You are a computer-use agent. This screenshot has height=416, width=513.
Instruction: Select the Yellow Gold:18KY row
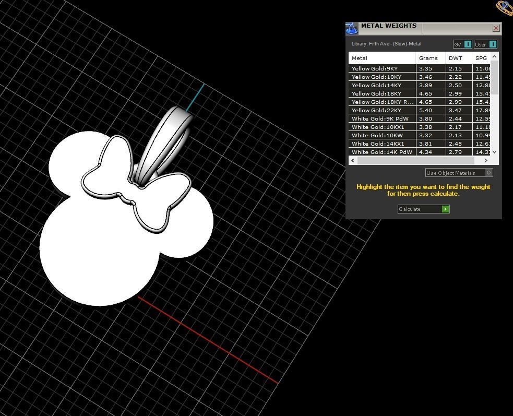click(x=419, y=93)
